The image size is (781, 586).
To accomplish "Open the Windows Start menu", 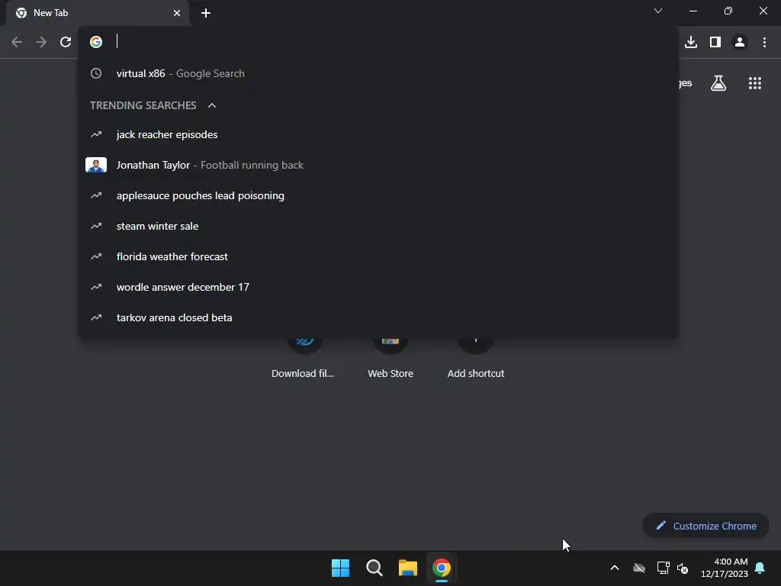I will click(341, 568).
